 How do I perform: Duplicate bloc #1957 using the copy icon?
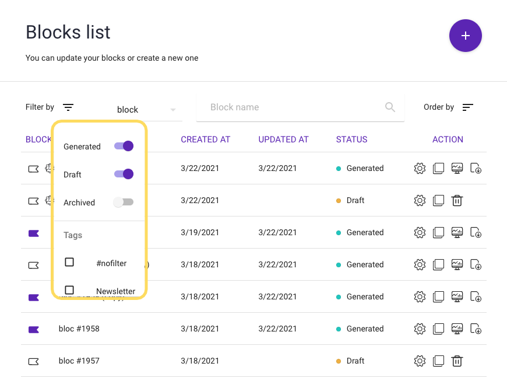tap(438, 361)
